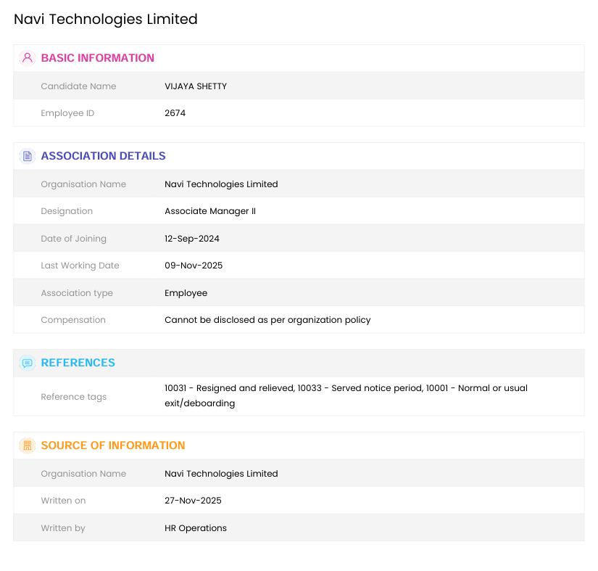Viewport: 598px width, 571px height.
Task: Select the BASIC INFORMATION section heading
Action: pos(97,58)
